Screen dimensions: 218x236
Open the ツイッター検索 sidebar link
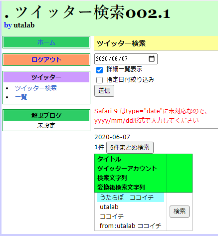click(36, 88)
